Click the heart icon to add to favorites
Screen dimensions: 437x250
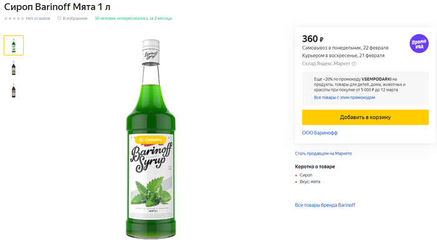click(59, 19)
